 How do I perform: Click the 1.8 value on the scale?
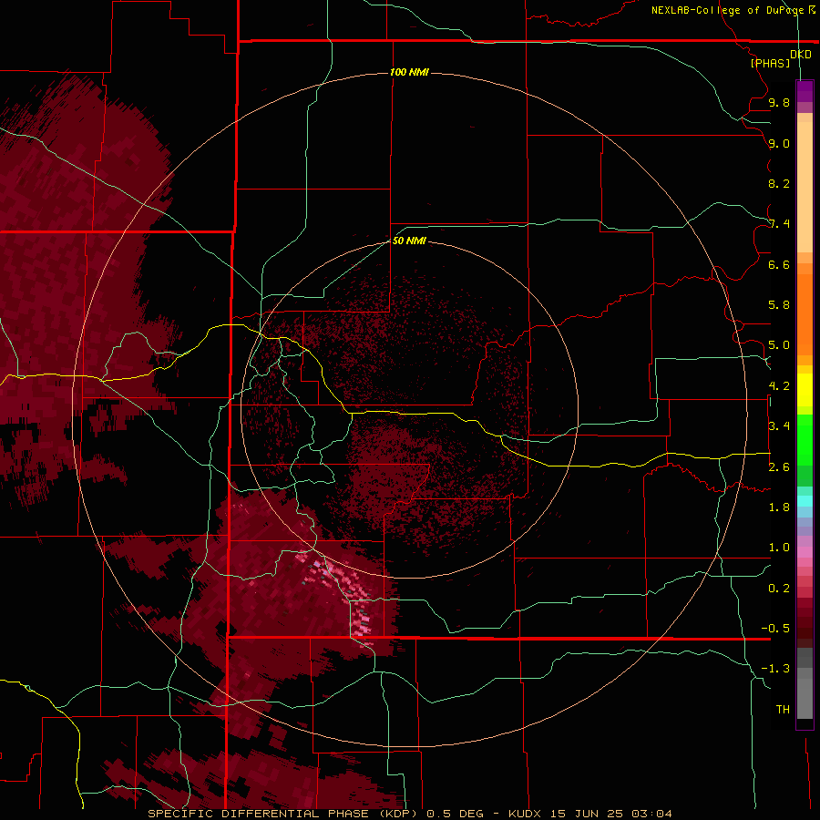tap(779, 507)
